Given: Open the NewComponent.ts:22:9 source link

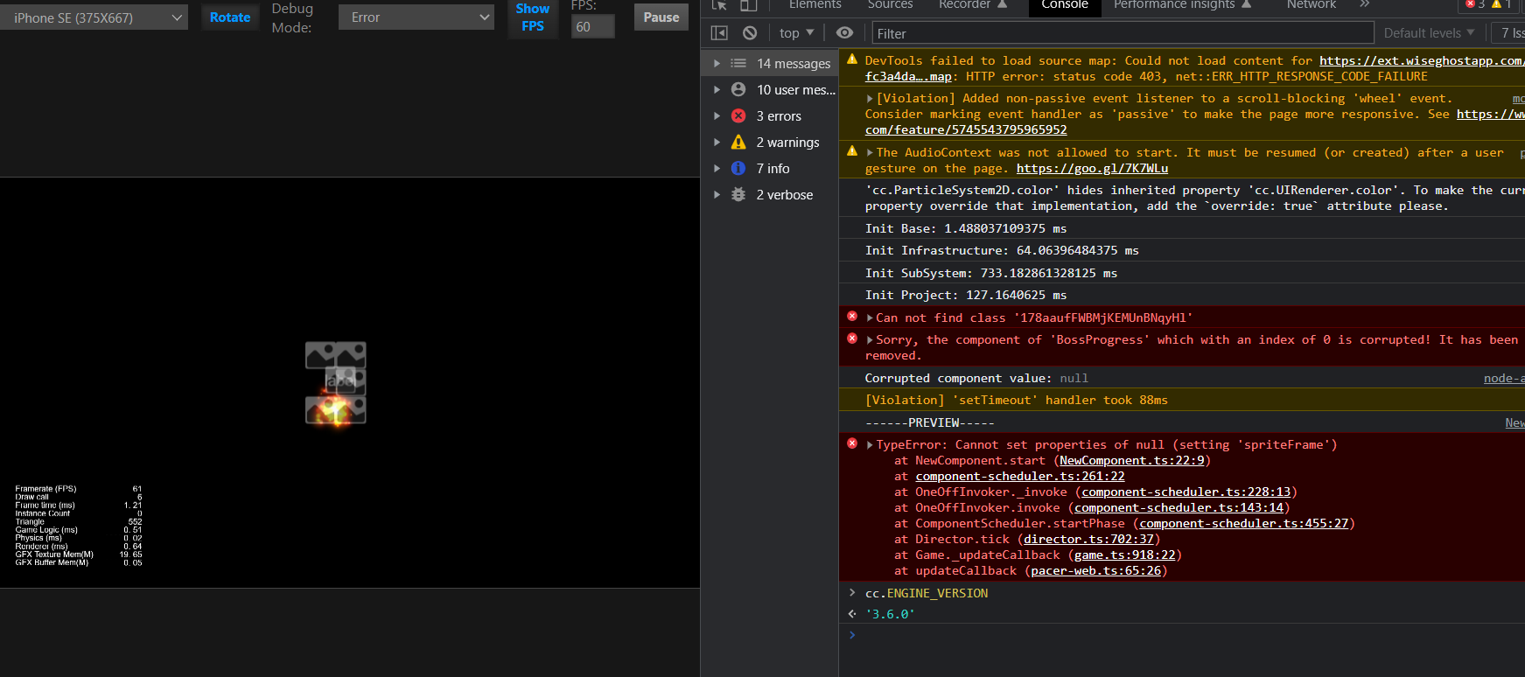Looking at the screenshot, I should (1131, 461).
